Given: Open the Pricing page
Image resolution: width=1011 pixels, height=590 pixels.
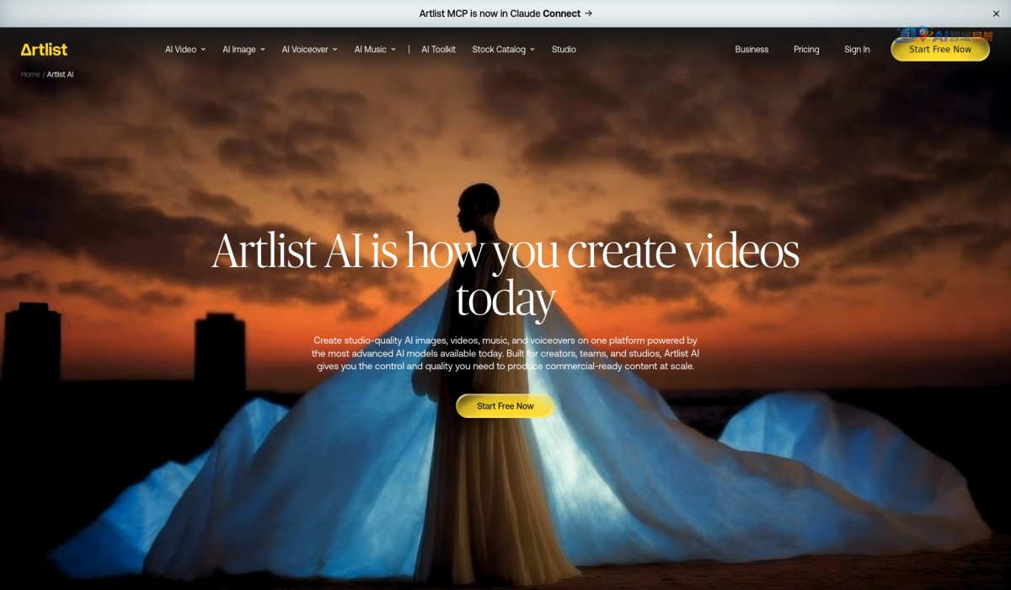Looking at the screenshot, I should pos(806,50).
